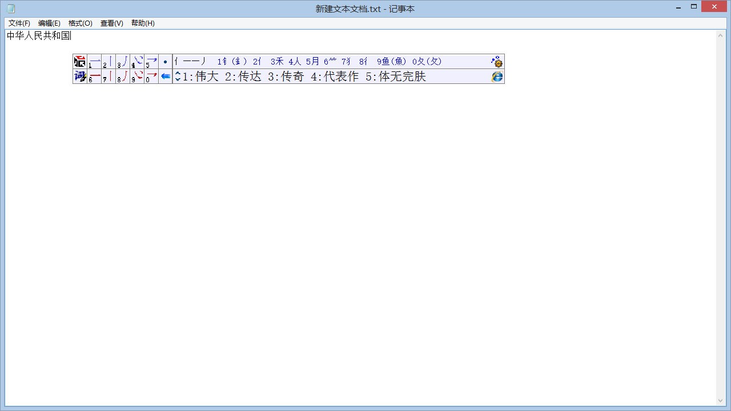Select the left-falling stroke 丿 key
This screenshot has height=411, width=731.
(x=123, y=62)
